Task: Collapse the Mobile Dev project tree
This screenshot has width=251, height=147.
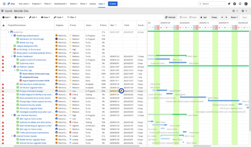Action: (9, 32)
